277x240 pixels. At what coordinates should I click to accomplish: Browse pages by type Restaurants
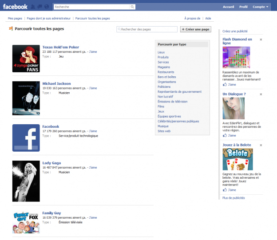tap(166, 72)
